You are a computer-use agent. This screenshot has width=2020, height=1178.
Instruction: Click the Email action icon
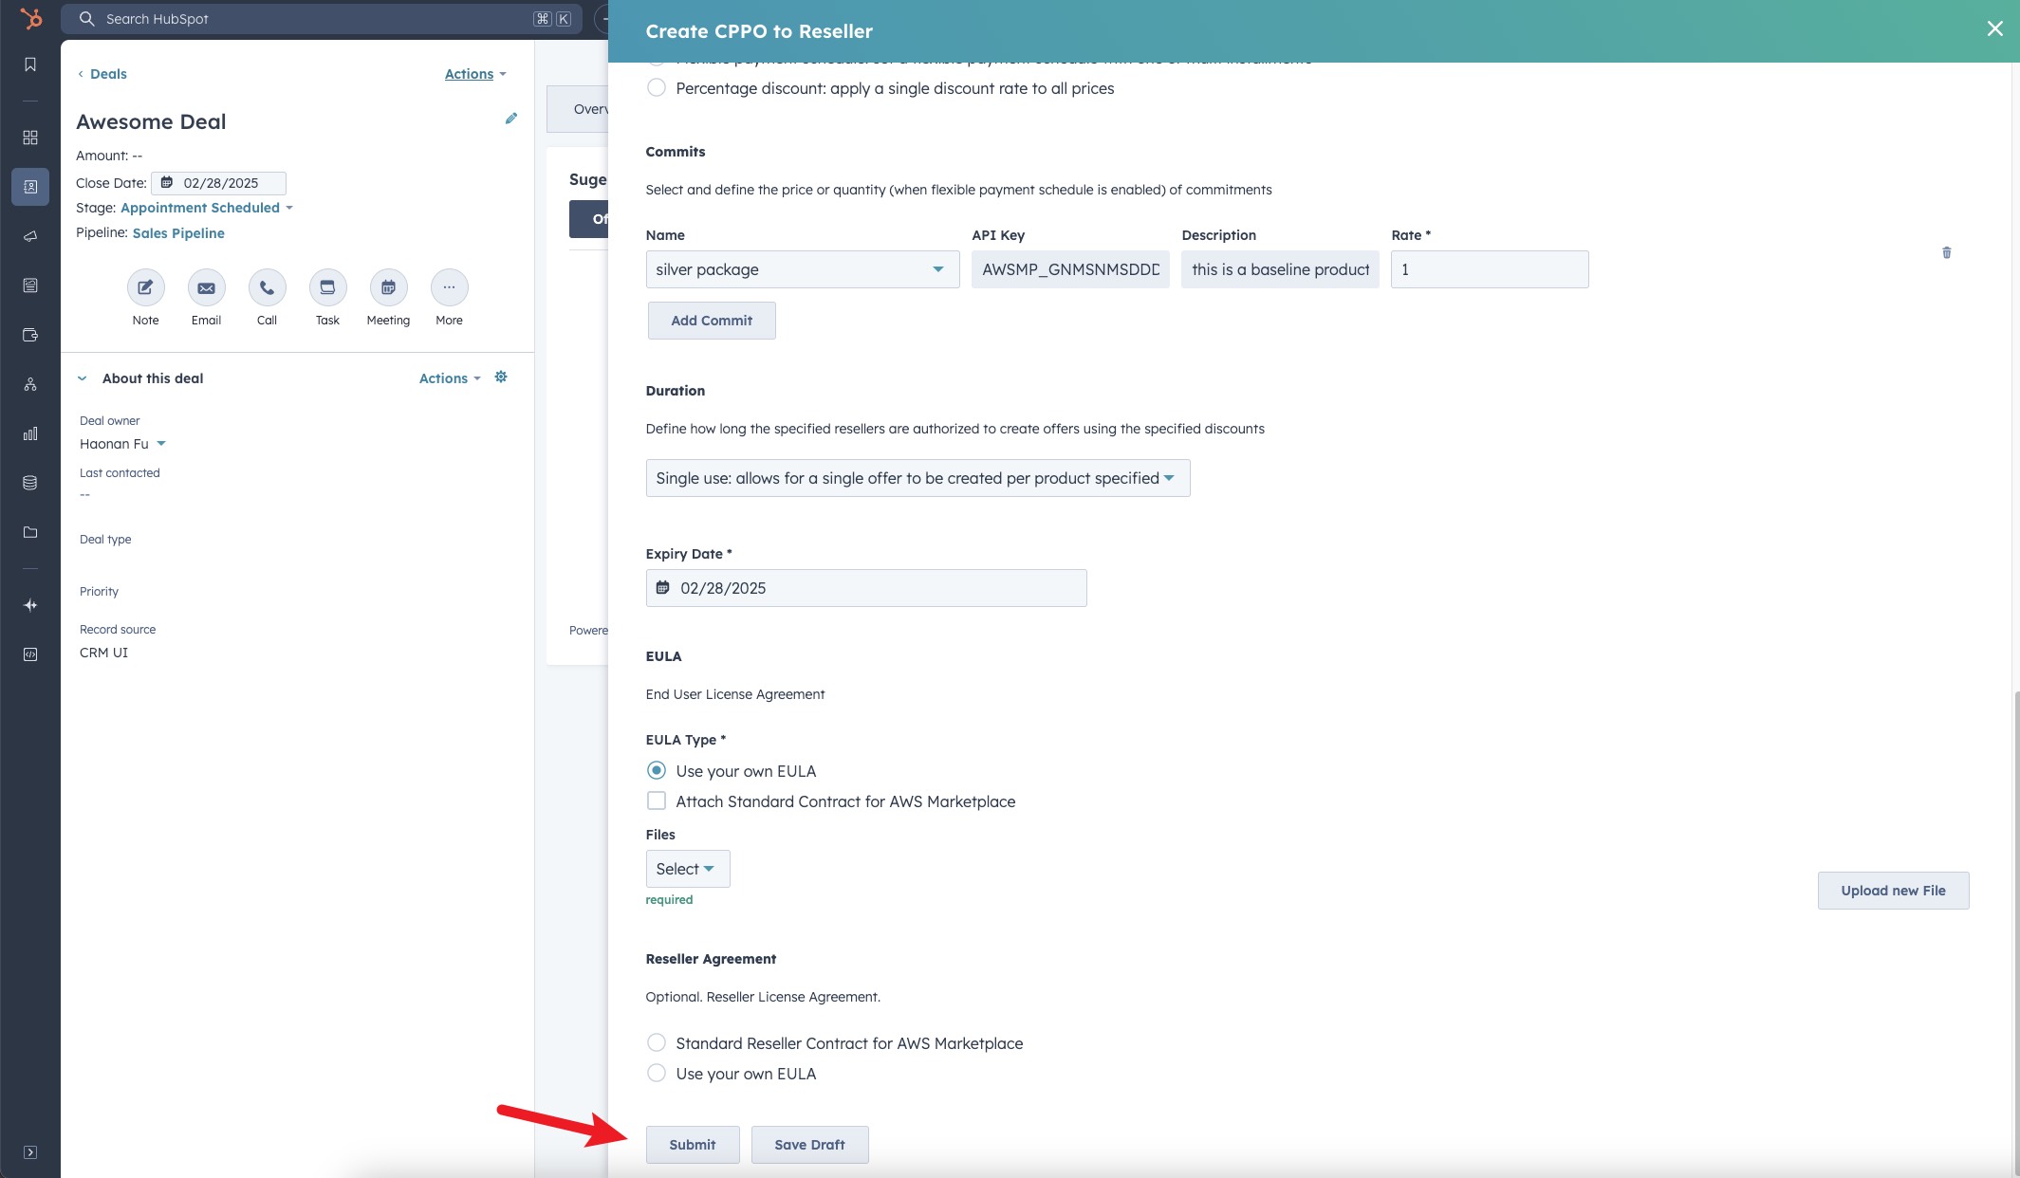pyautogui.click(x=206, y=287)
